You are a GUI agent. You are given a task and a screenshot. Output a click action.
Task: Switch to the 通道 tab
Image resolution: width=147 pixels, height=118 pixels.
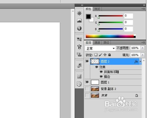pyautogui.click(x=97, y=43)
